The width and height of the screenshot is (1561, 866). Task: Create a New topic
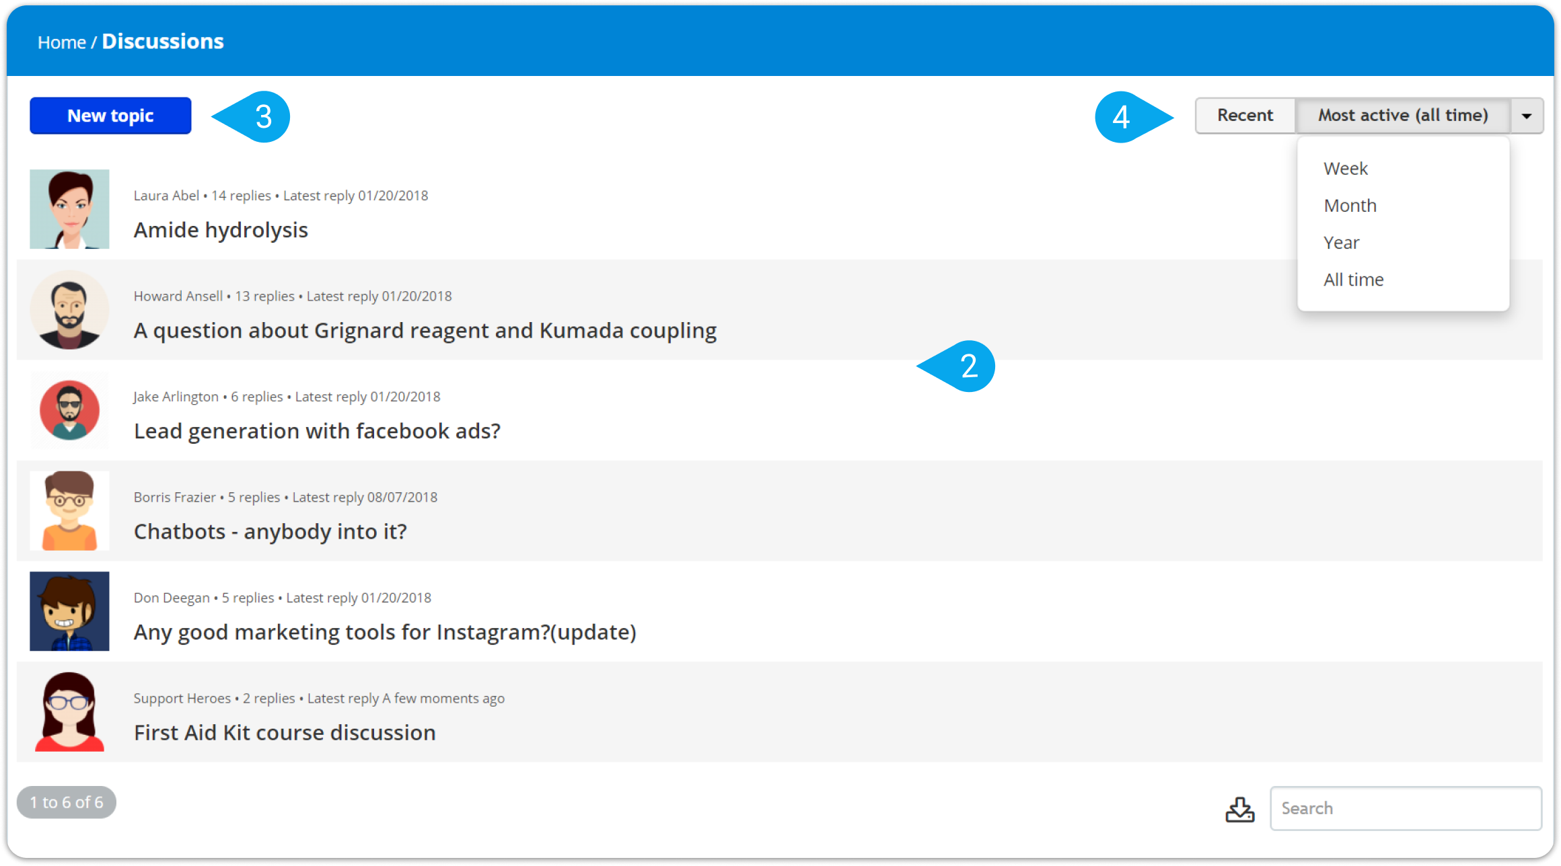coord(110,116)
